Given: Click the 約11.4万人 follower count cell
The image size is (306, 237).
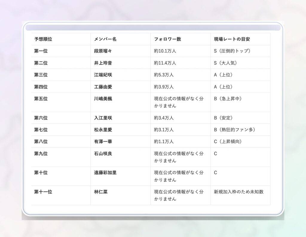Looking at the screenshot, I should (x=165, y=63).
